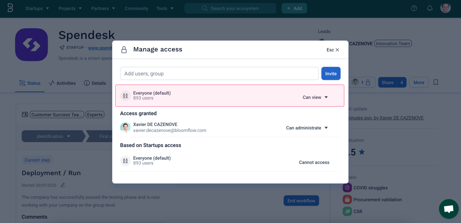Image resolution: width=461 pixels, height=223 pixels.
Task: Edit the started date with pencil icon
Action: [63, 185]
